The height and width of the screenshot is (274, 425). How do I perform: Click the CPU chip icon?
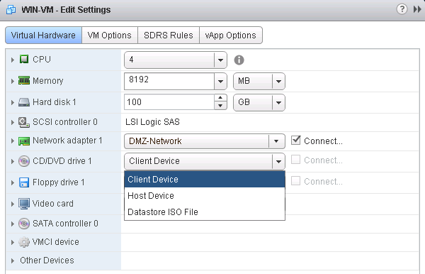click(x=24, y=59)
